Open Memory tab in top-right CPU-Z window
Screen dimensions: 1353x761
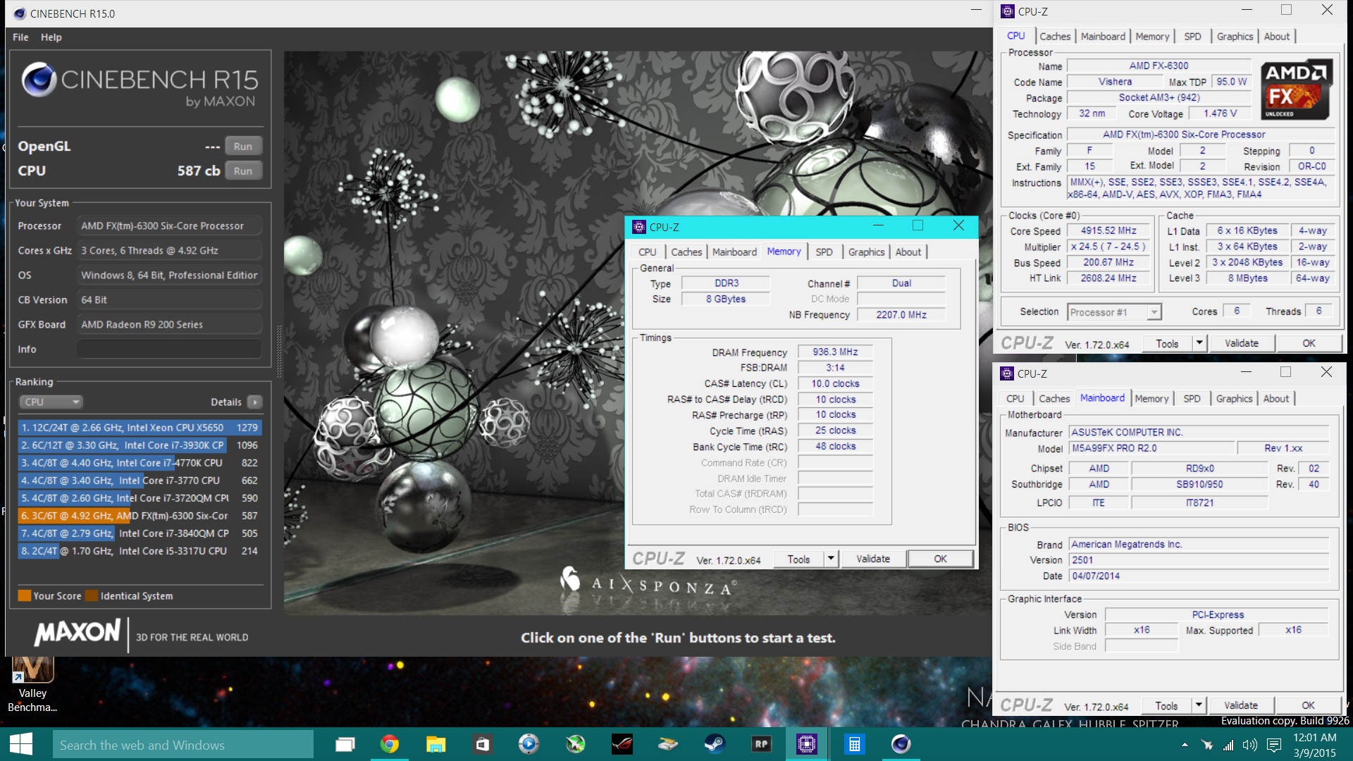pos(1152,37)
